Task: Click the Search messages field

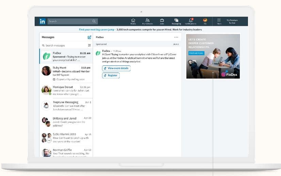Action: pos(65,46)
